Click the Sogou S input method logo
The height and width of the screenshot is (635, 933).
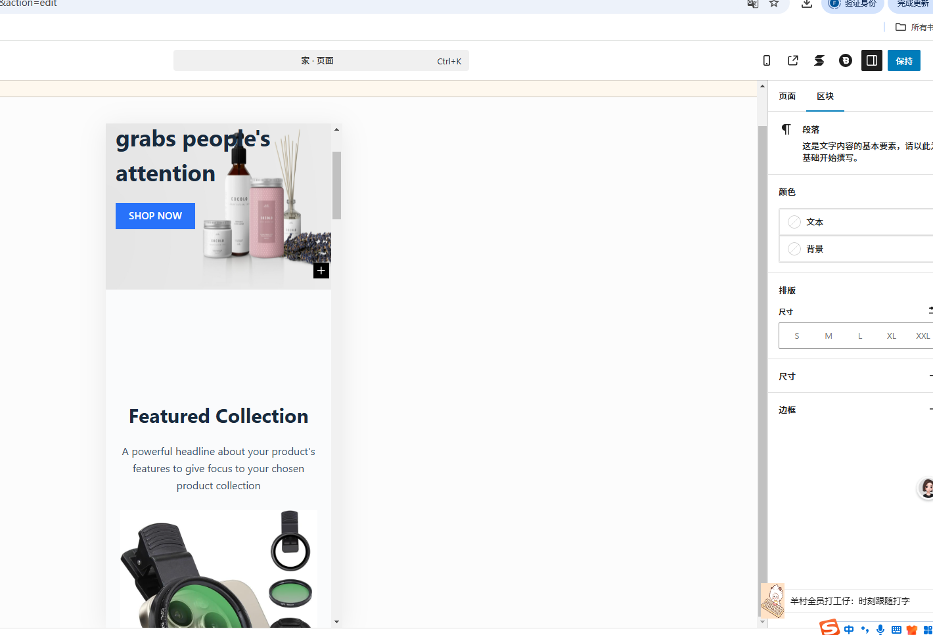click(830, 628)
